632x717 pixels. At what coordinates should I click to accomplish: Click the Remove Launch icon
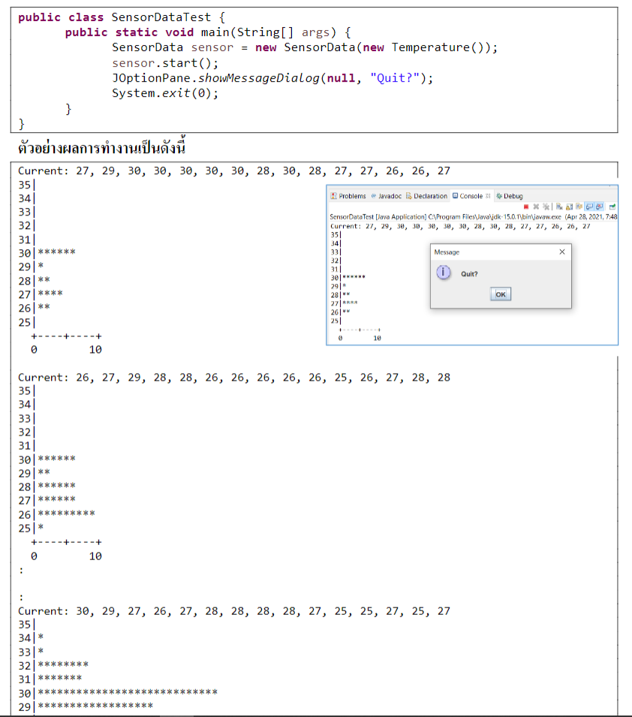tap(535, 206)
